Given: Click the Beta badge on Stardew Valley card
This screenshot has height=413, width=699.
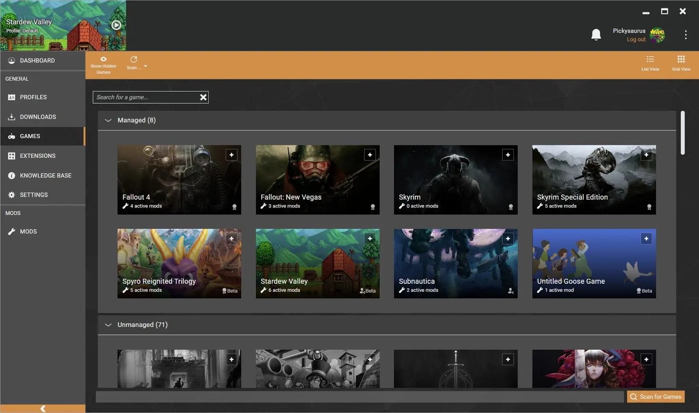Looking at the screenshot, I should point(367,291).
